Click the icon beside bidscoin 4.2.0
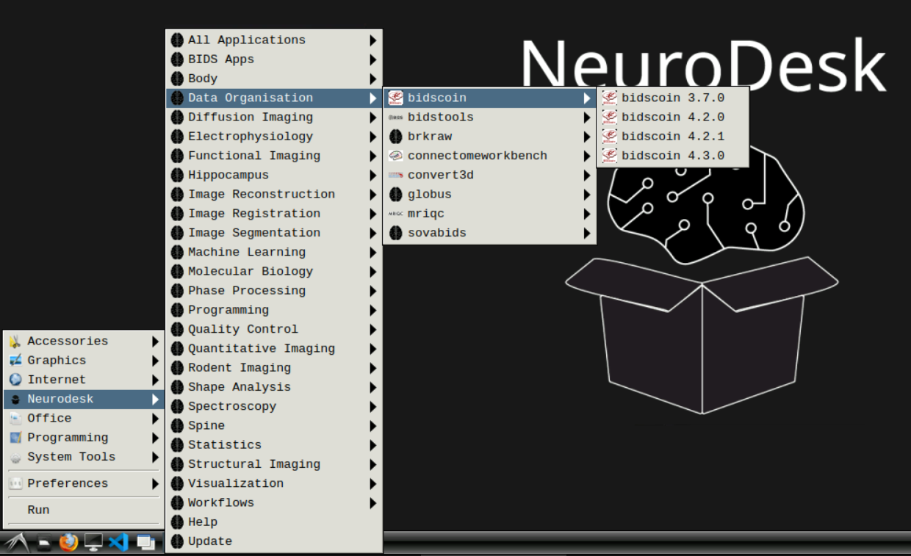The width and height of the screenshot is (911, 556). click(x=610, y=117)
